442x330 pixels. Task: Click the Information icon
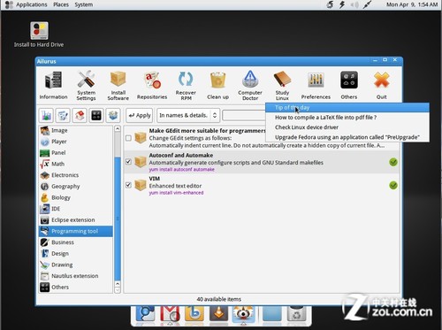53,85
